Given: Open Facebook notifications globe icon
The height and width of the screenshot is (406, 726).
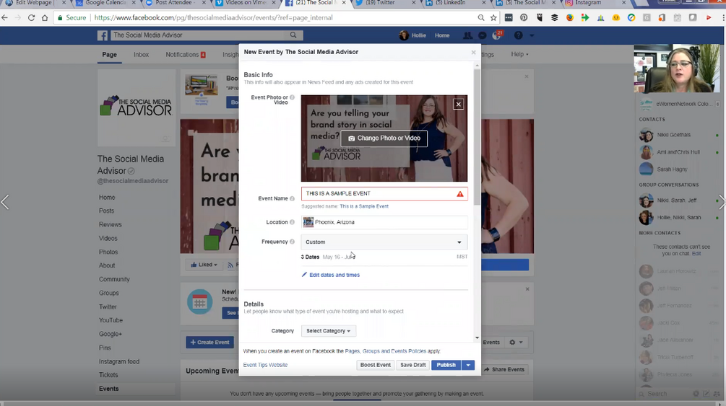Looking at the screenshot, I should (497, 35).
